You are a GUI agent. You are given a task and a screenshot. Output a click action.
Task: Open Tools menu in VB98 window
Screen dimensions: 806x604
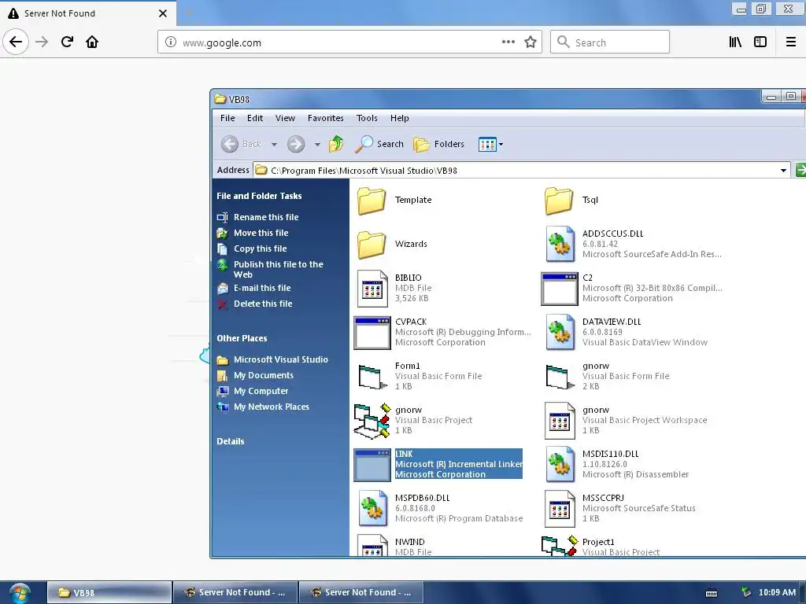pyautogui.click(x=367, y=118)
